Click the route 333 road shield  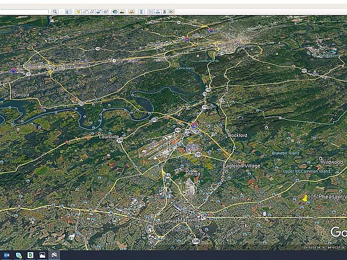click(154, 120)
